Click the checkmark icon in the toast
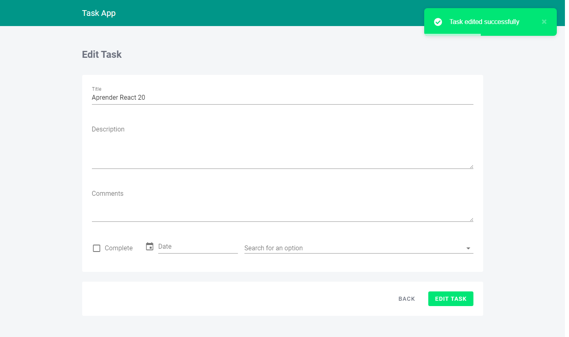 [438, 22]
